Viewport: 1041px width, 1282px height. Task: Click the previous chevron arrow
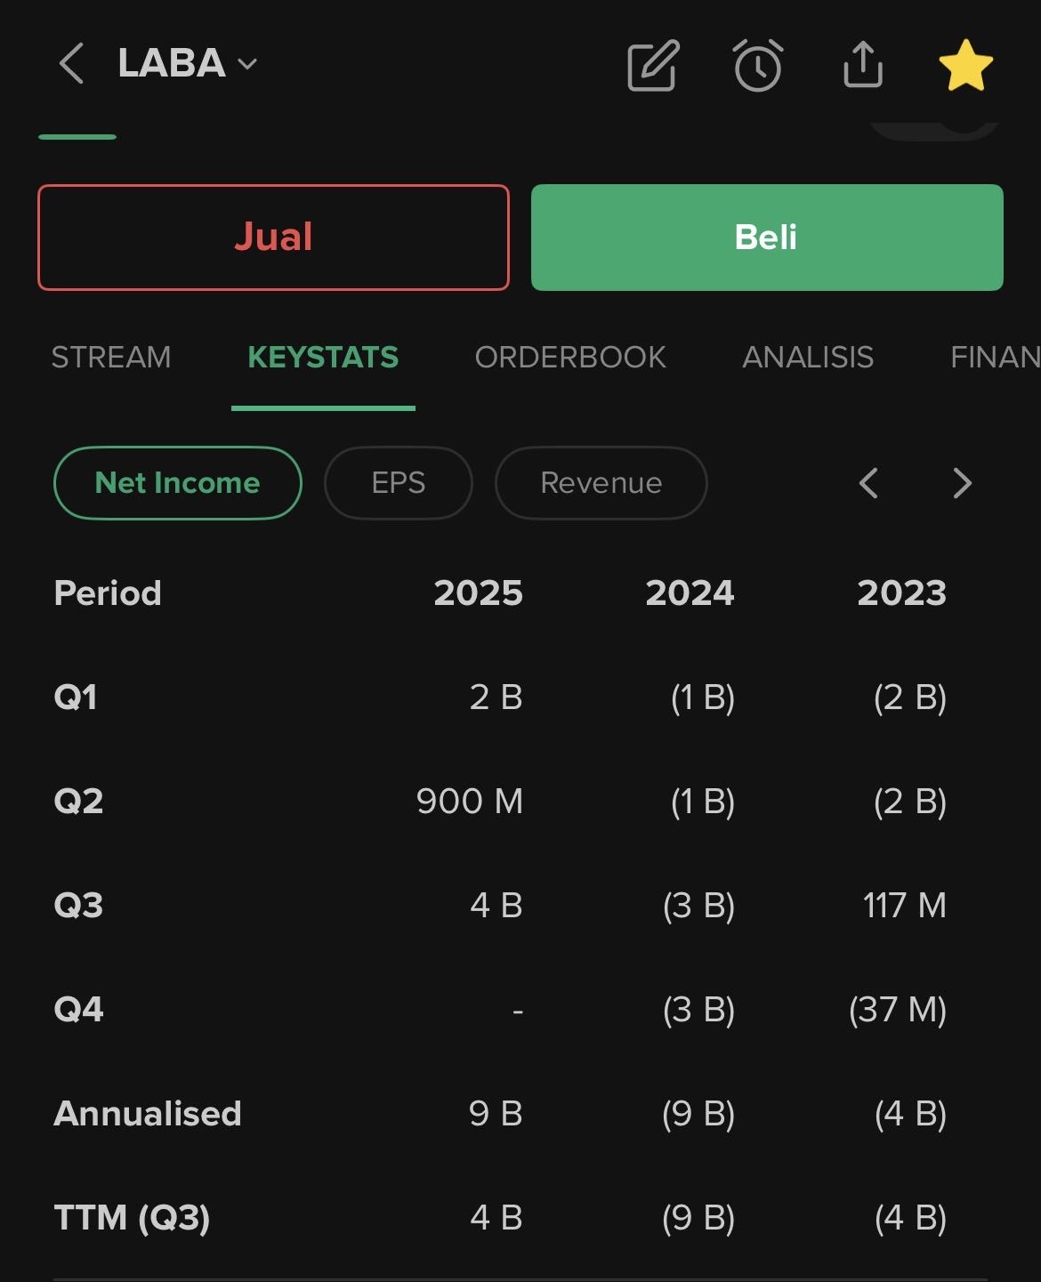[868, 483]
